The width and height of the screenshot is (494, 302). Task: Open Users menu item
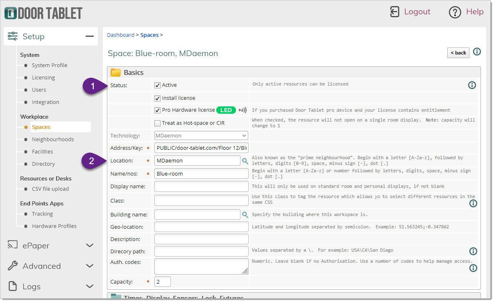pyautogui.click(x=39, y=90)
